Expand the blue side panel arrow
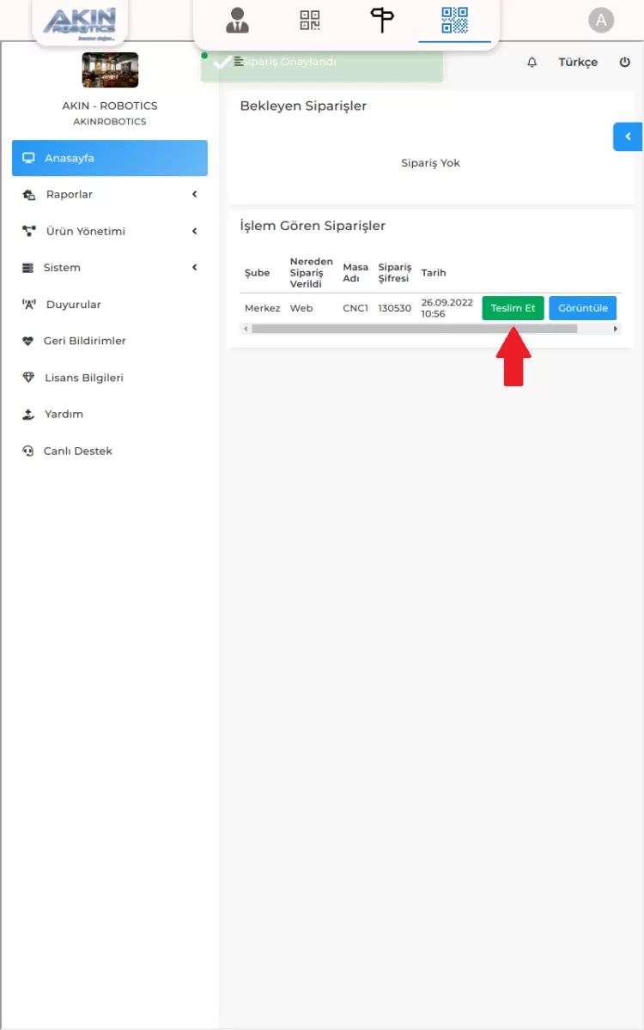644x1030 pixels. click(x=628, y=136)
